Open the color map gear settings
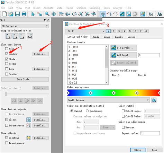 tap(154, 100)
